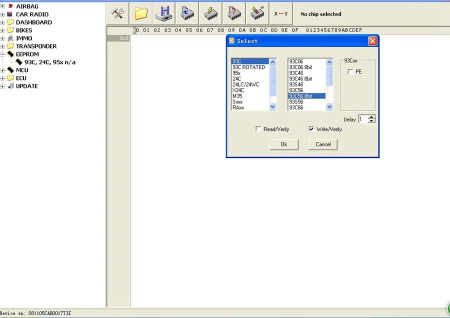Expand the TRANSPONDER tree node
This screenshot has width=450, height=318.
tap(2, 46)
